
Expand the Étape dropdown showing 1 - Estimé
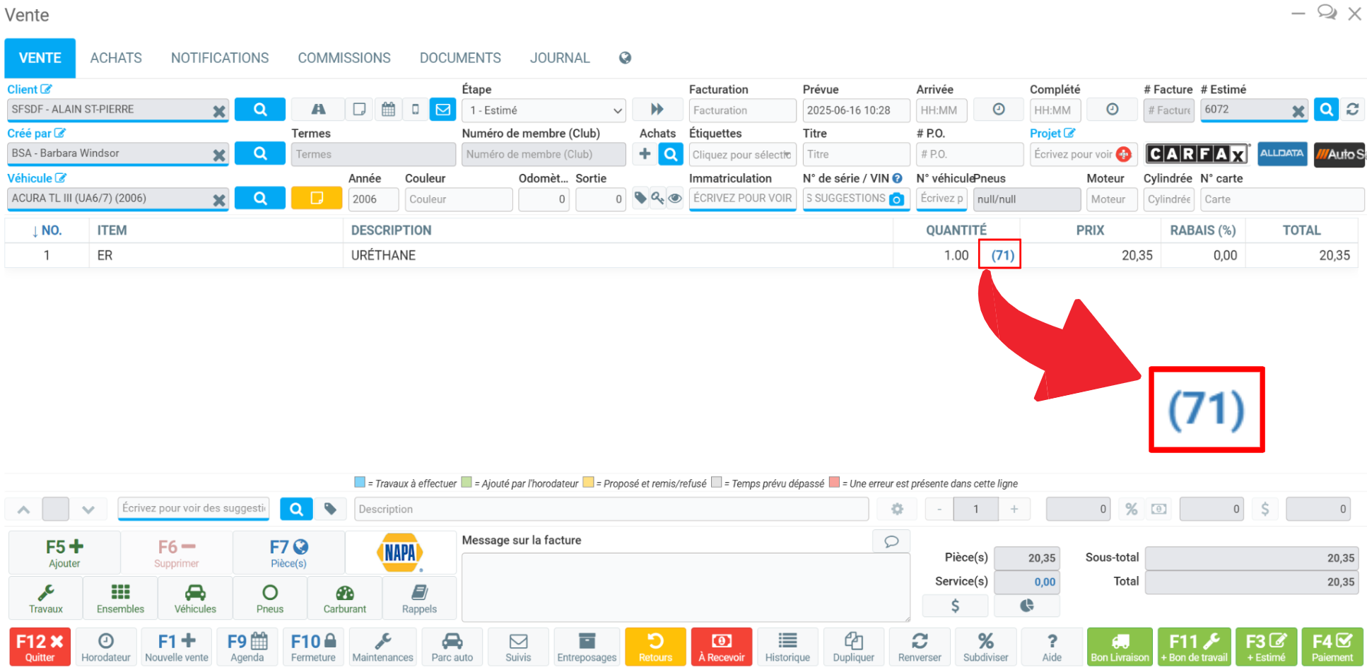(x=543, y=110)
